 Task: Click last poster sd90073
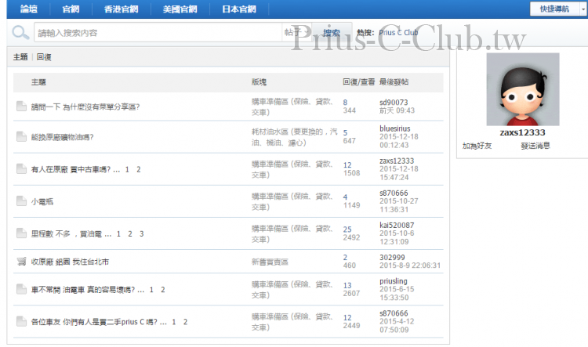click(x=394, y=103)
